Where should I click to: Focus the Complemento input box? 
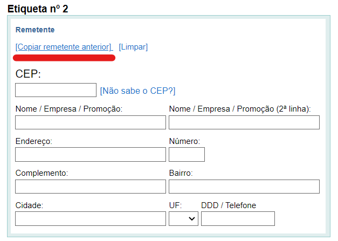coord(91,187)
